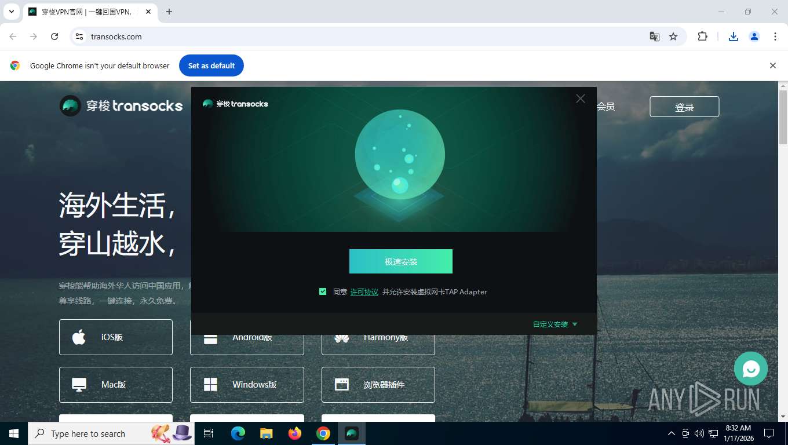
Task: Switch to transocks installer taskbar icon
Action: [x=352, y=433]
